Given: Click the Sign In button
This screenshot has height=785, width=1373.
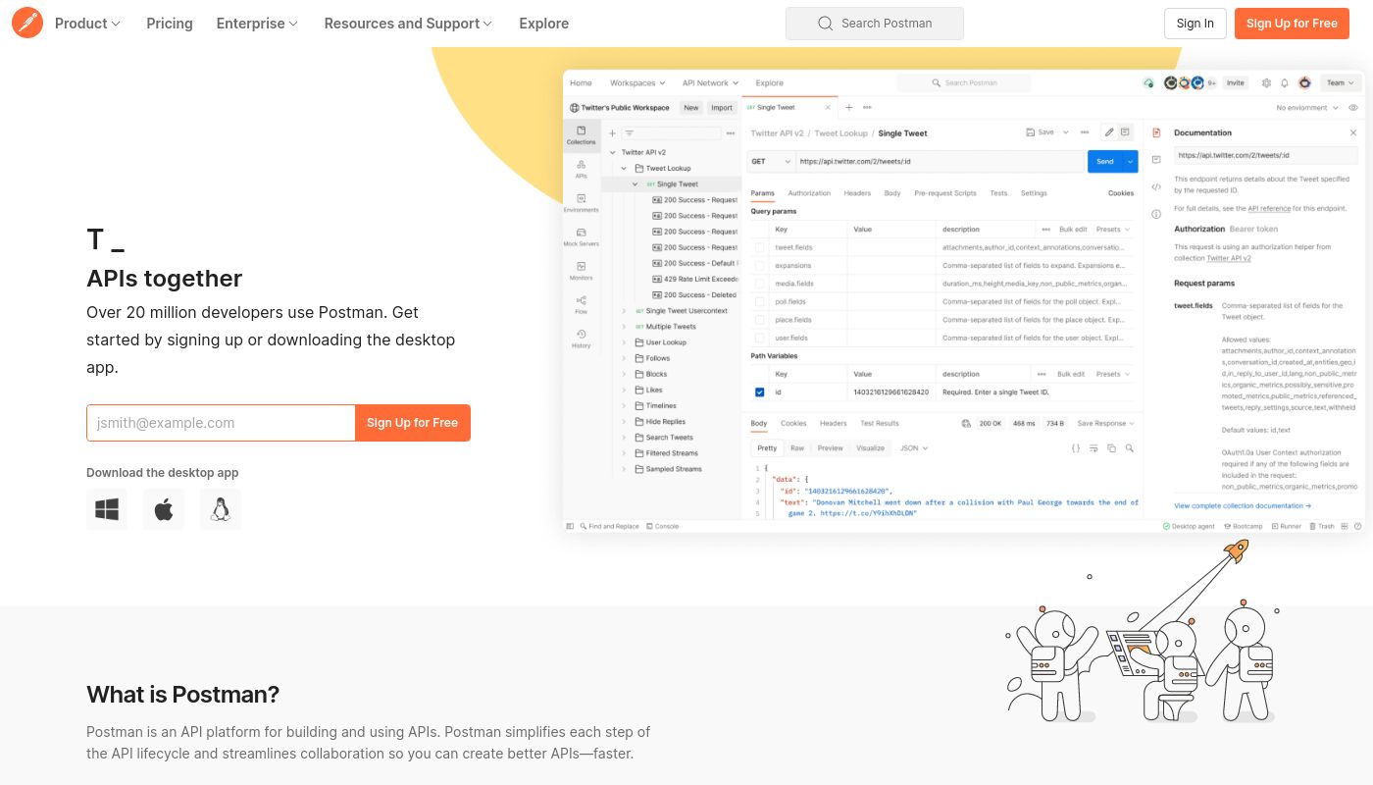Looking at the screenshot, I should pyautogui.click(x=1195, y=24).
